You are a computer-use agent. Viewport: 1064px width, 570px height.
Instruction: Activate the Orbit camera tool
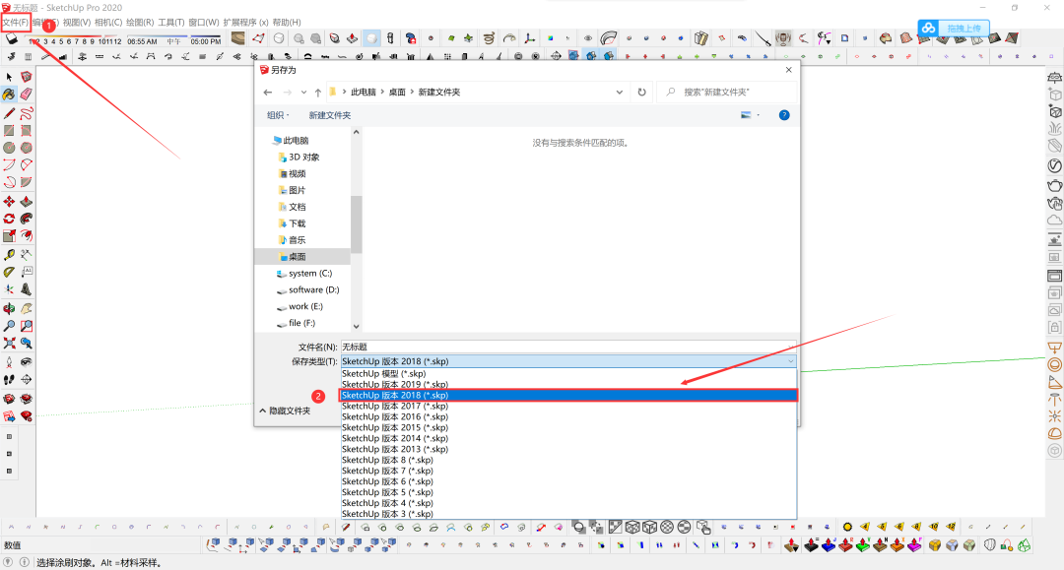pyautogui.click(x=9, y=308)
